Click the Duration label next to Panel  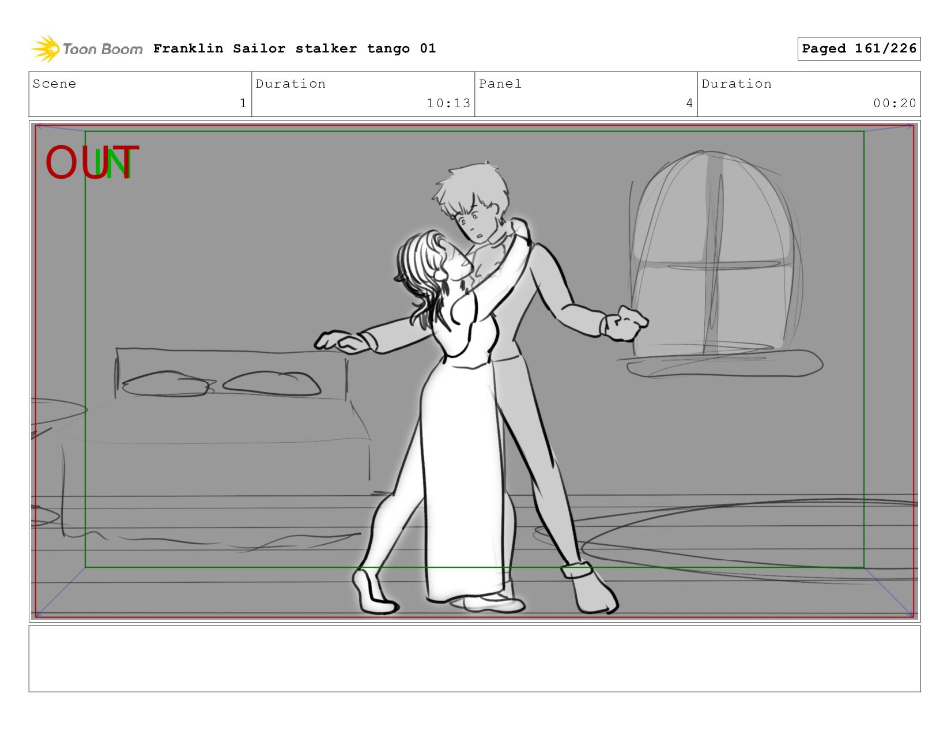pyautogui.click(x=737, y=84)
